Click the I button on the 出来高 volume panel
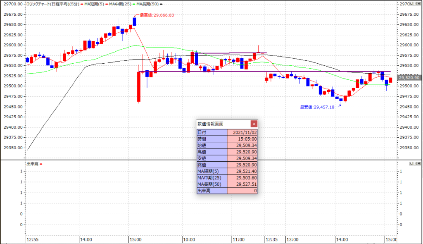Viewport: 423px width, 244px height. coord(415,164)
